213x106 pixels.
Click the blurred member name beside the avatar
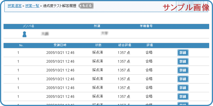45,34
